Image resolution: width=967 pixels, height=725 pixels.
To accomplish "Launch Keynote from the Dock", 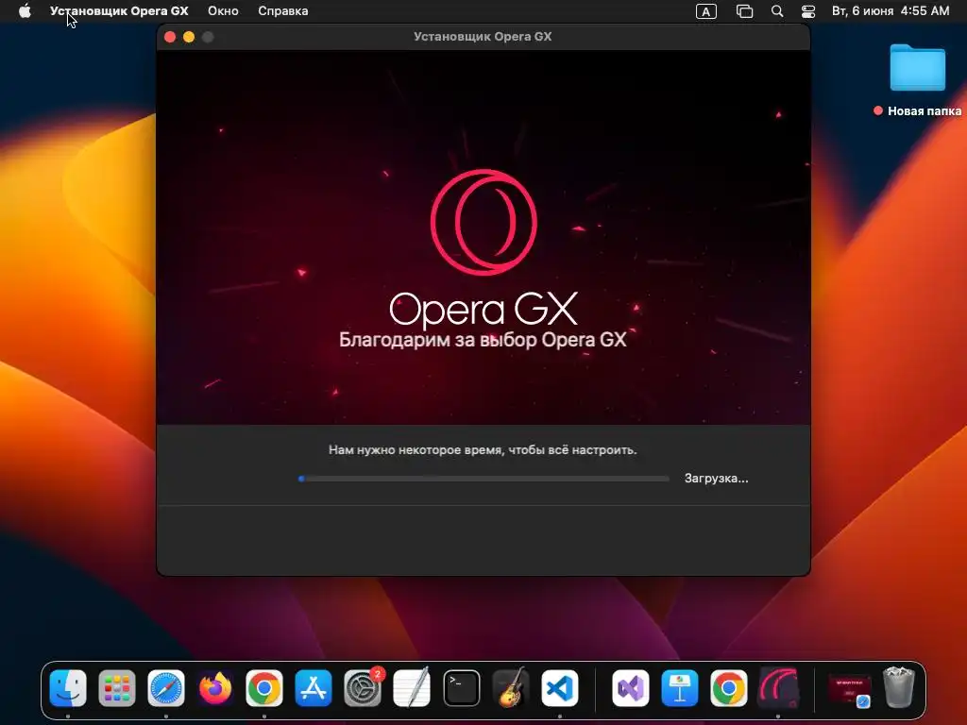I will (x=680, y=688).
